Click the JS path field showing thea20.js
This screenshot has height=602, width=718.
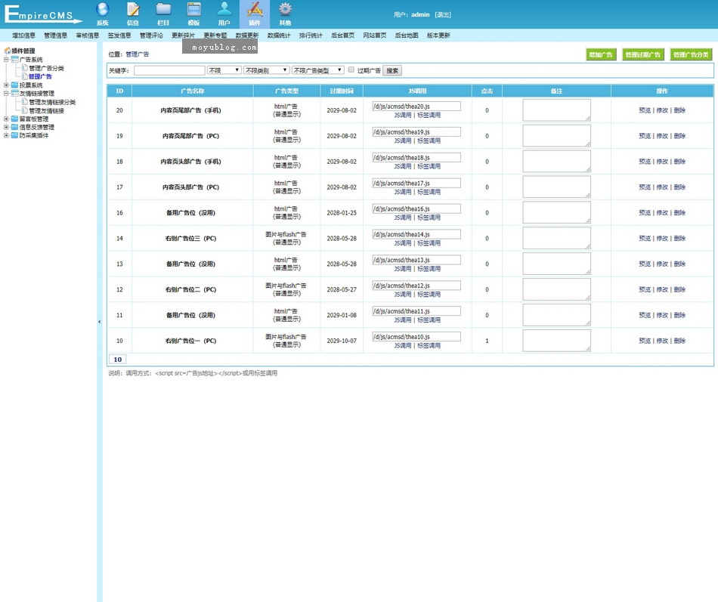coord(416,107)
